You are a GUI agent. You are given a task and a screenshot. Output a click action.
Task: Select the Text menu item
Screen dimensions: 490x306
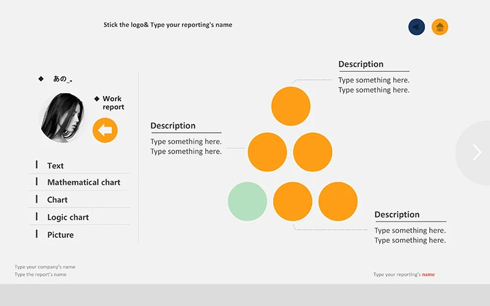(x=55, y=166)
